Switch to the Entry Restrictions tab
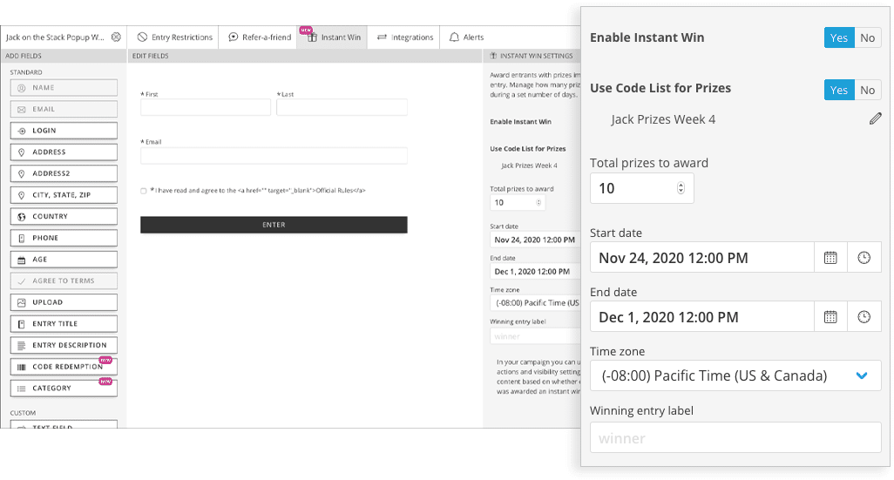This screenshot has height=480, width=894. click(x=174, y=37)
